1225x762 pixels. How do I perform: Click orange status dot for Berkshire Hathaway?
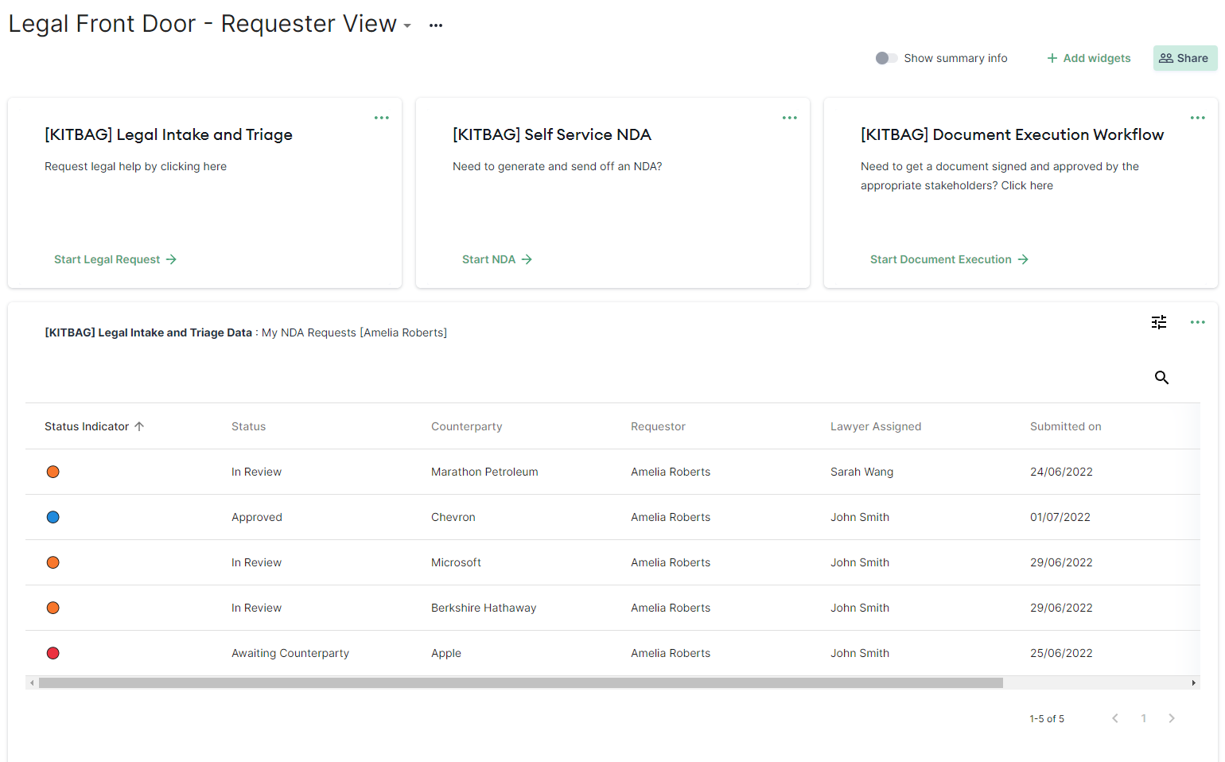[x=53, y=608]
